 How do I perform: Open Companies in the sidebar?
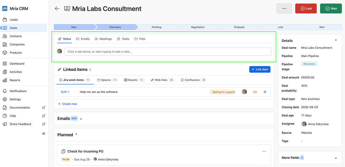[24, 44]
